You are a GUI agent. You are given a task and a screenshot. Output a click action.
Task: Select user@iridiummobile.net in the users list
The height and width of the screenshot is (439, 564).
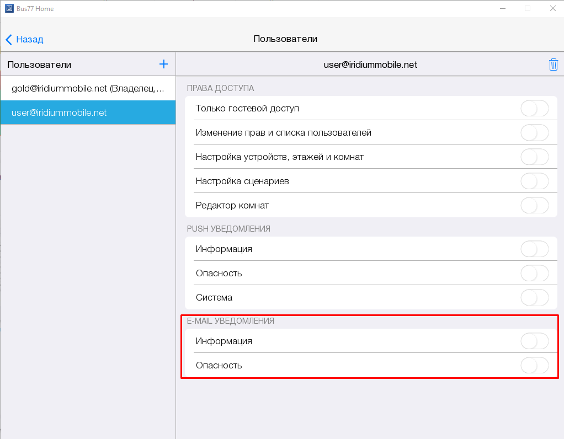(88, 113)
